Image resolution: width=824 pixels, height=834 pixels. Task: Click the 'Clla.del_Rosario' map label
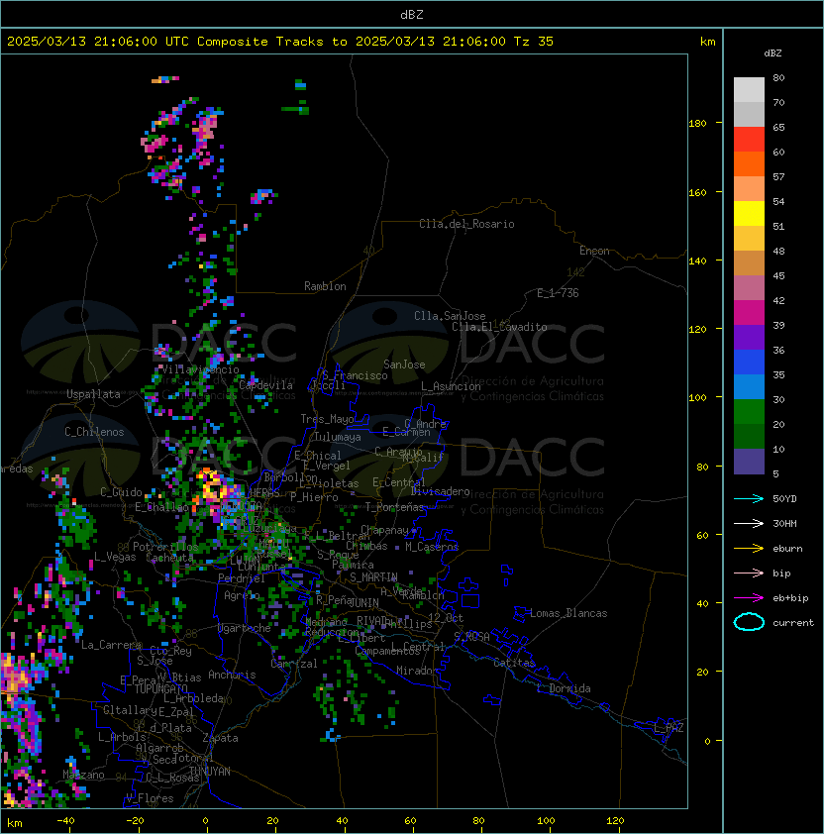(466, 224)
